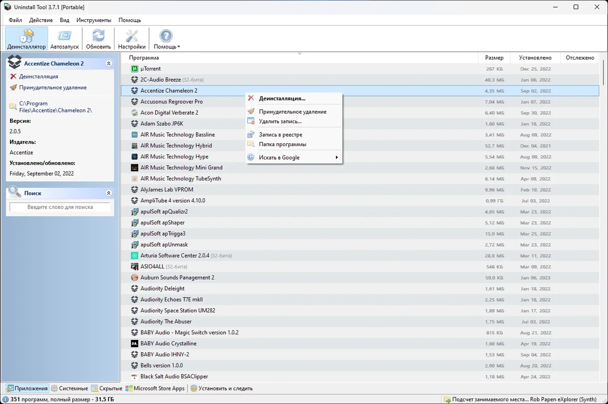Collapse the Поиск panel
Screen dimensions: 608x404
(x=108, y=193)
